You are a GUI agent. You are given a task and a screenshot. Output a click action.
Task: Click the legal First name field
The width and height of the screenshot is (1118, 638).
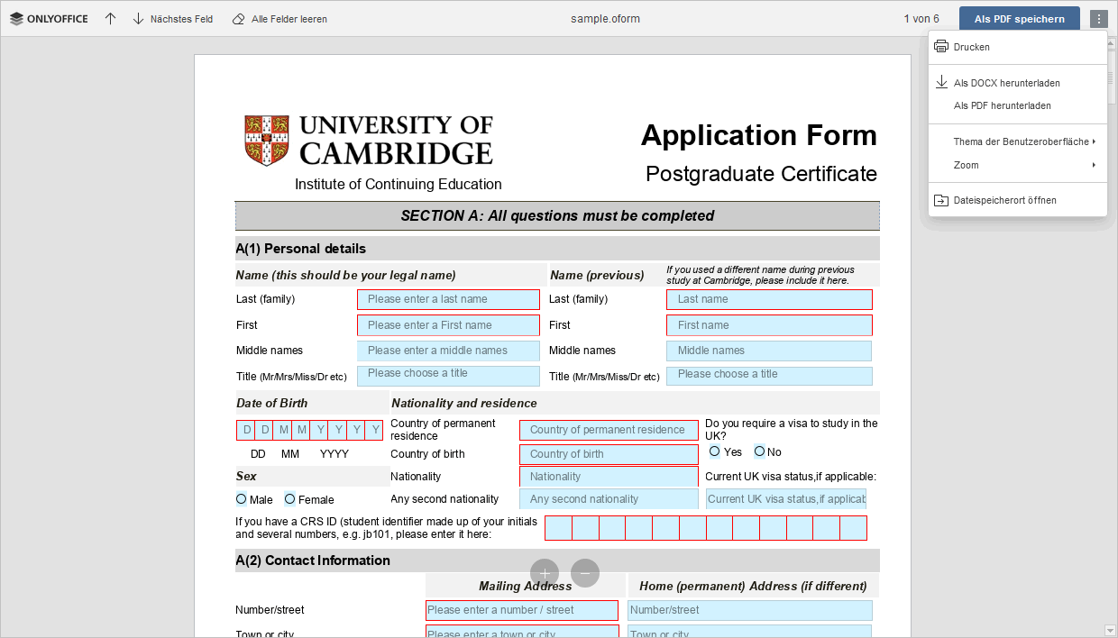click(x=448, y=325)
